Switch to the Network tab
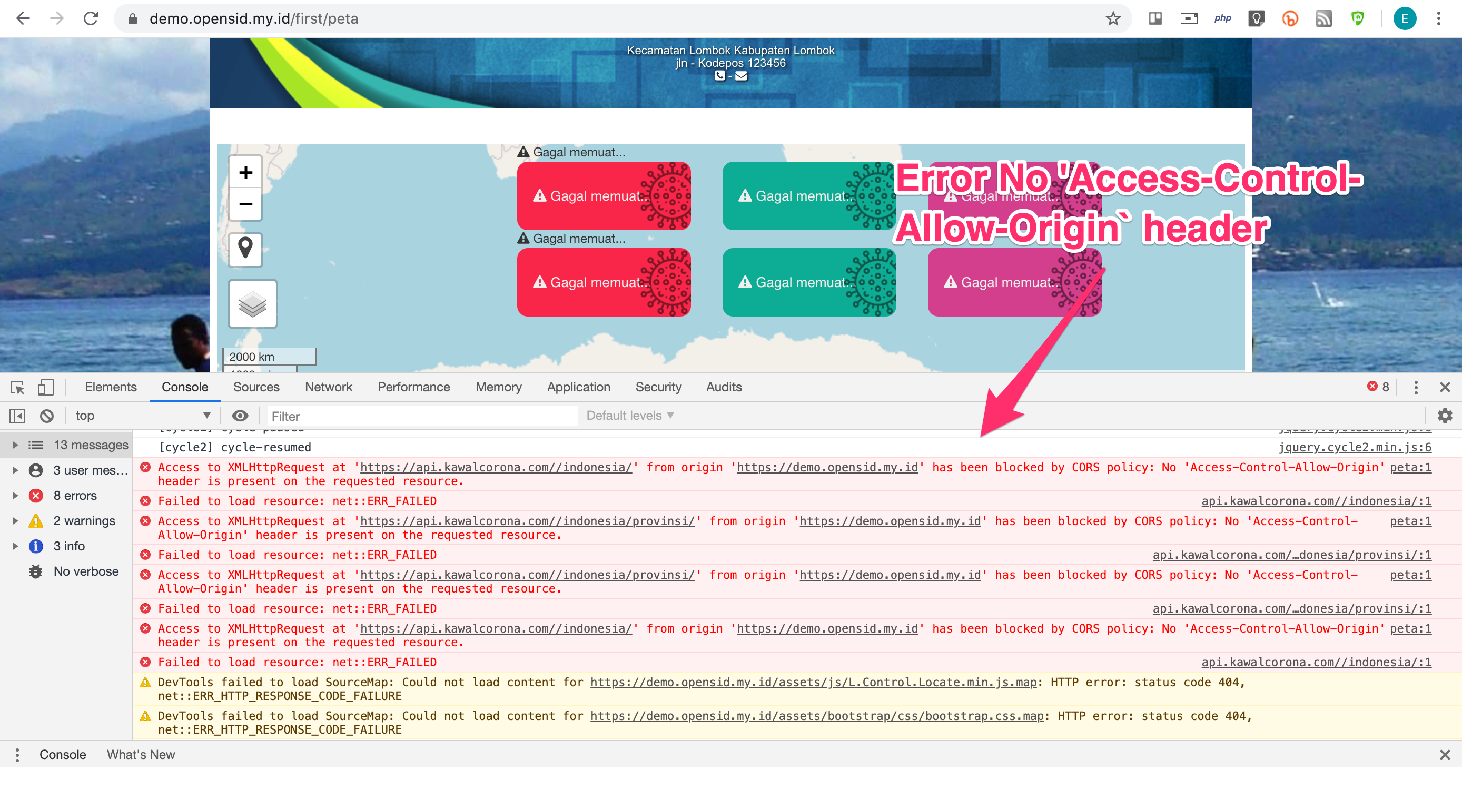Image resolution: width=1462 pixels, height=789 pixels. pos(328,387)
